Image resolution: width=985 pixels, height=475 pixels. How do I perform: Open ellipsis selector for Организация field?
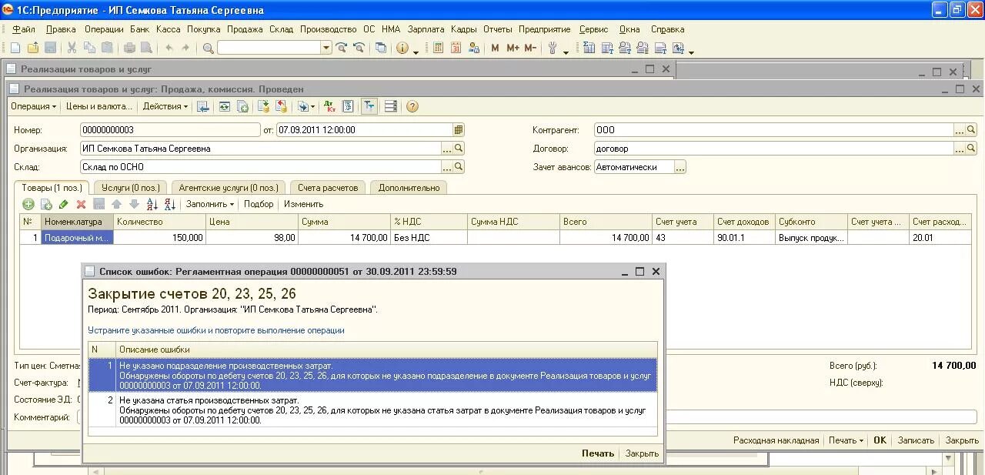tap(447, 149)
